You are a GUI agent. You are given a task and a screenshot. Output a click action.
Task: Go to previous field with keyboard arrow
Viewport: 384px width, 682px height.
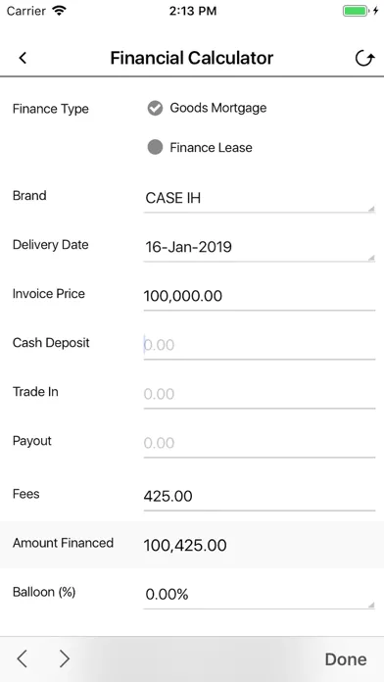(23, 658)
